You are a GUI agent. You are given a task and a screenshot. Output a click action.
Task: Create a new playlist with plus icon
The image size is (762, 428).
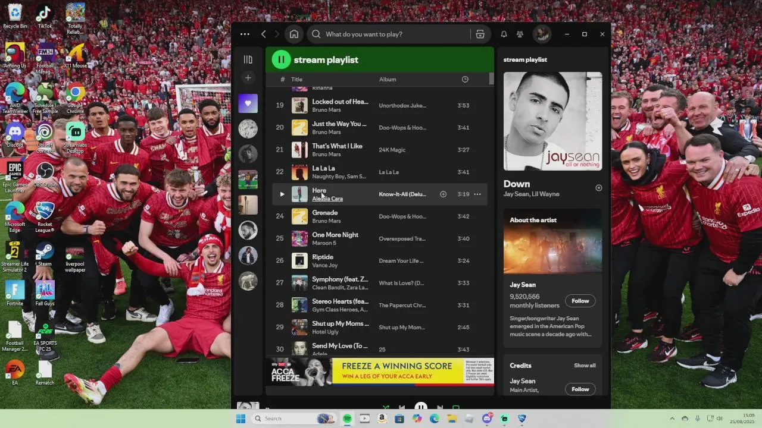click(248, 78)
